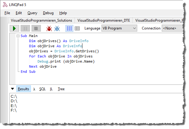Open the Query menu

[32, 13]
